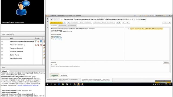
Task: Click the user avatar icon for Гаврилов Евгений
Action: tap(44, 48)
